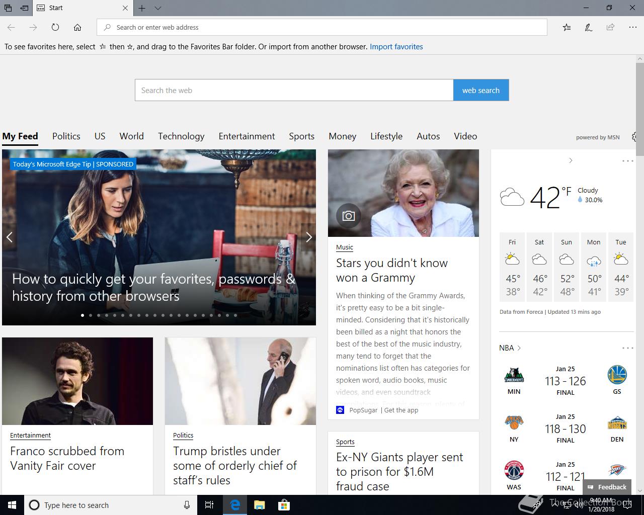
Task: Open Franco scrubbed from Vanity Fair cover
Action: pyautogui.click(x=67, y=458)
